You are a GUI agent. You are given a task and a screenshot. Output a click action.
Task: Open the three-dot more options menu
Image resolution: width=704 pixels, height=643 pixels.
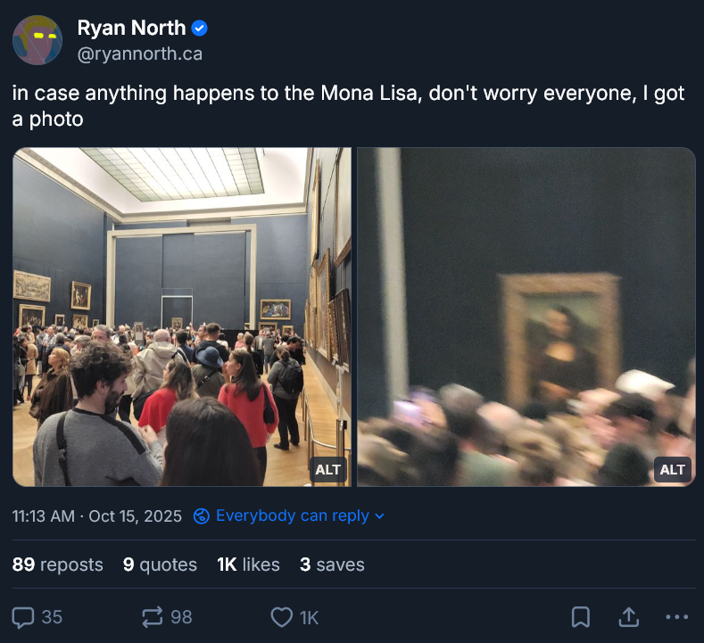coord(676,616)
